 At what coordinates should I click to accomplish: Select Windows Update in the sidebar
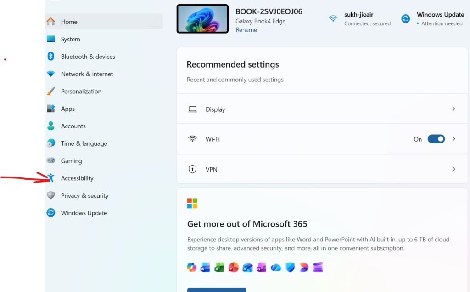coord(84,213)
